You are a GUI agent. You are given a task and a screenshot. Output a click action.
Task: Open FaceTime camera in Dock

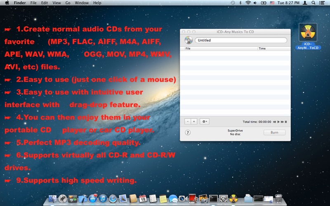(x=183, y=199)
